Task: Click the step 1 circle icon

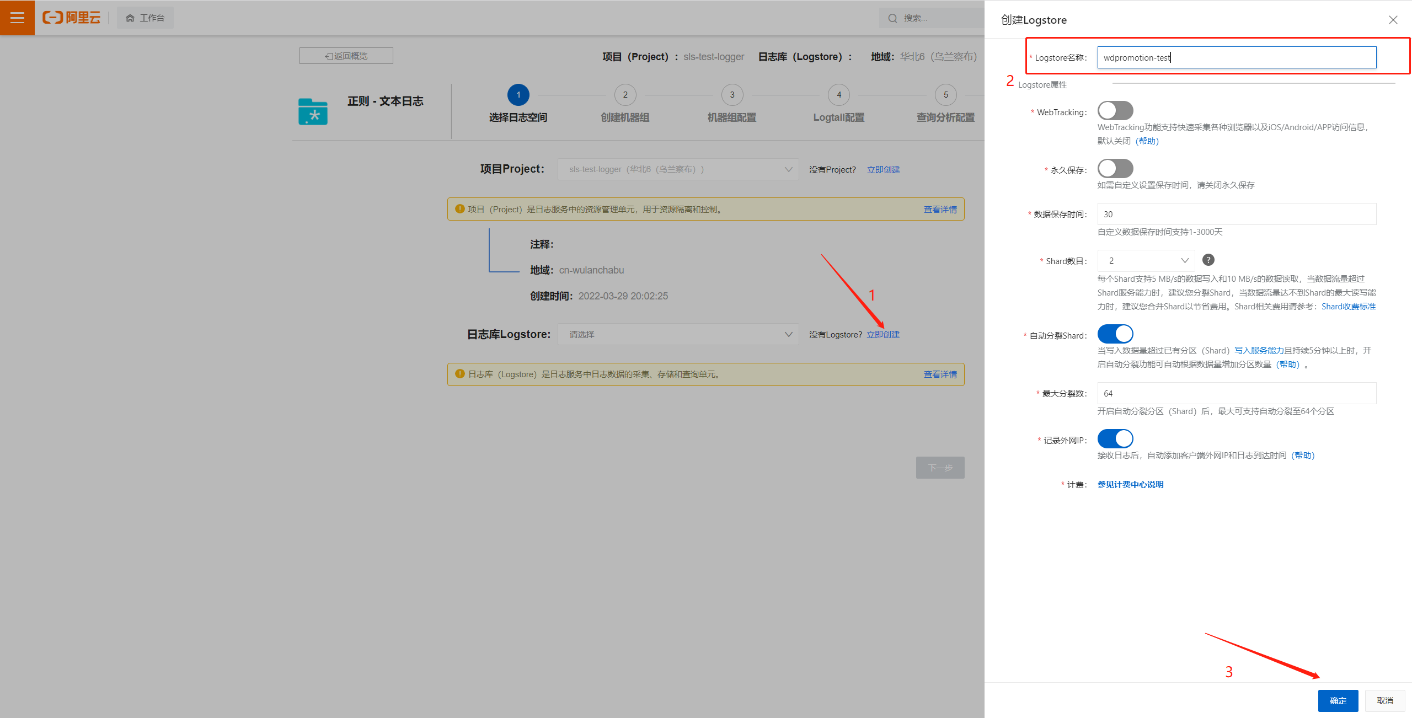Action: click(518, 95)
